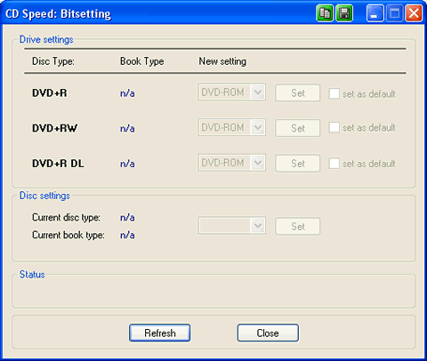Close window with the red X
Screen dimensions: 427x361
[x=414, y=13]
